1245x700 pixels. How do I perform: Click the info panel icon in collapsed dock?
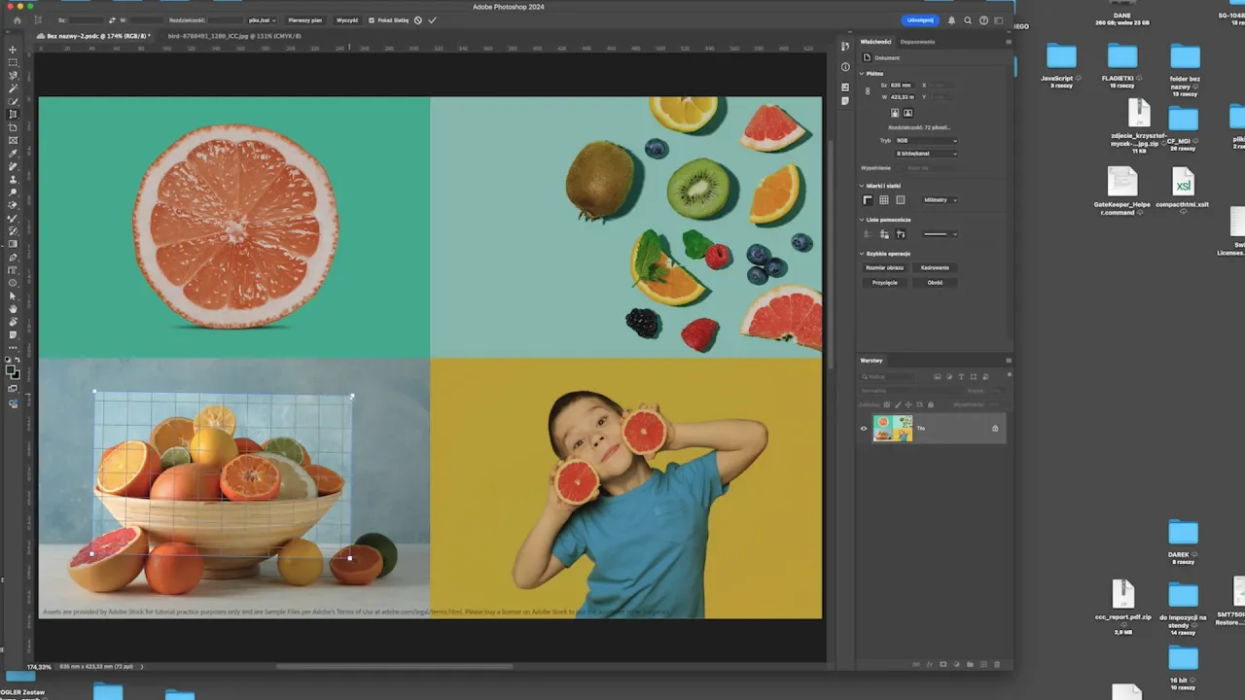(x=845, y=67)
